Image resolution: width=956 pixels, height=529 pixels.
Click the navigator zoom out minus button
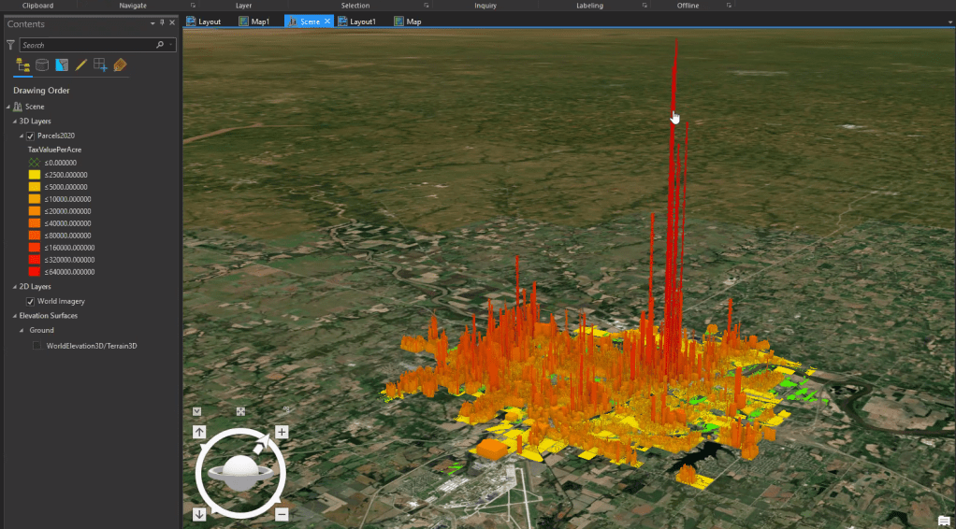pyautogui.click(x=282, y=514)
